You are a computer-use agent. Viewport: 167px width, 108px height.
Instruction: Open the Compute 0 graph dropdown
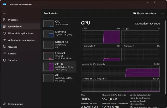(x=83, y=46)
